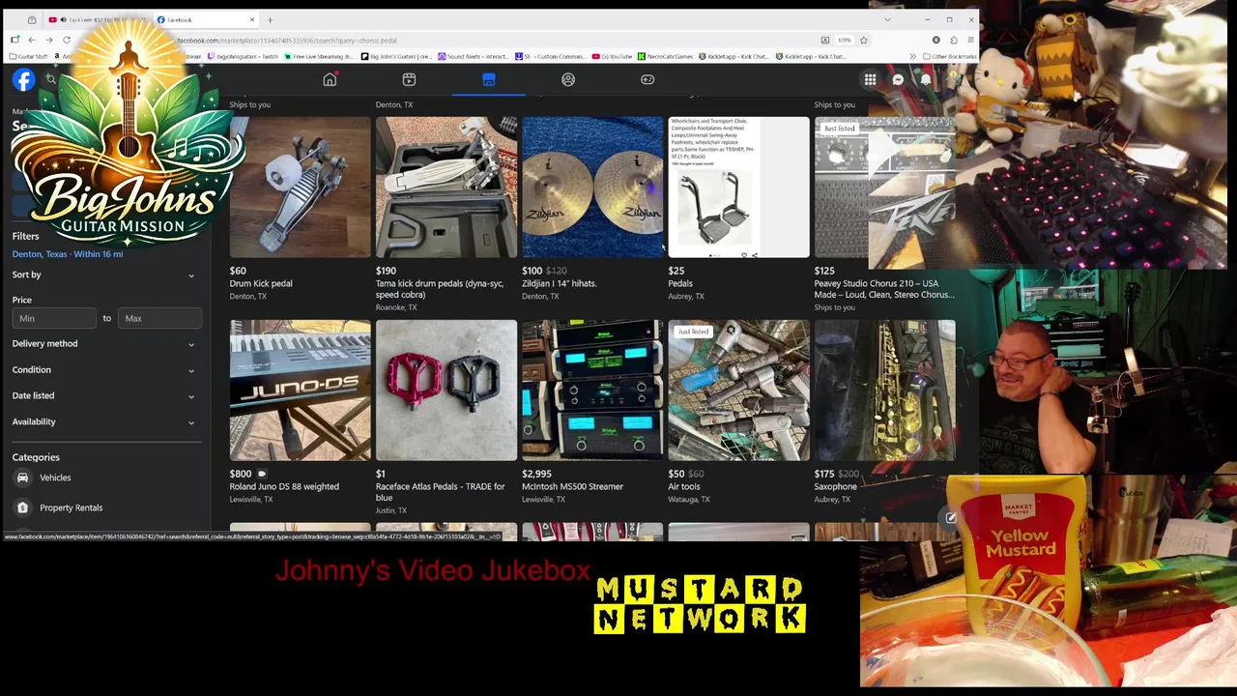Open the browser tab search dropdown arrow

point(887,19)
